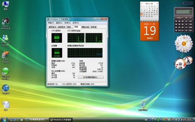195x122 pixels.
Task: Select date 30 in the calendar gadget
Action: click(x=152, y=16)
